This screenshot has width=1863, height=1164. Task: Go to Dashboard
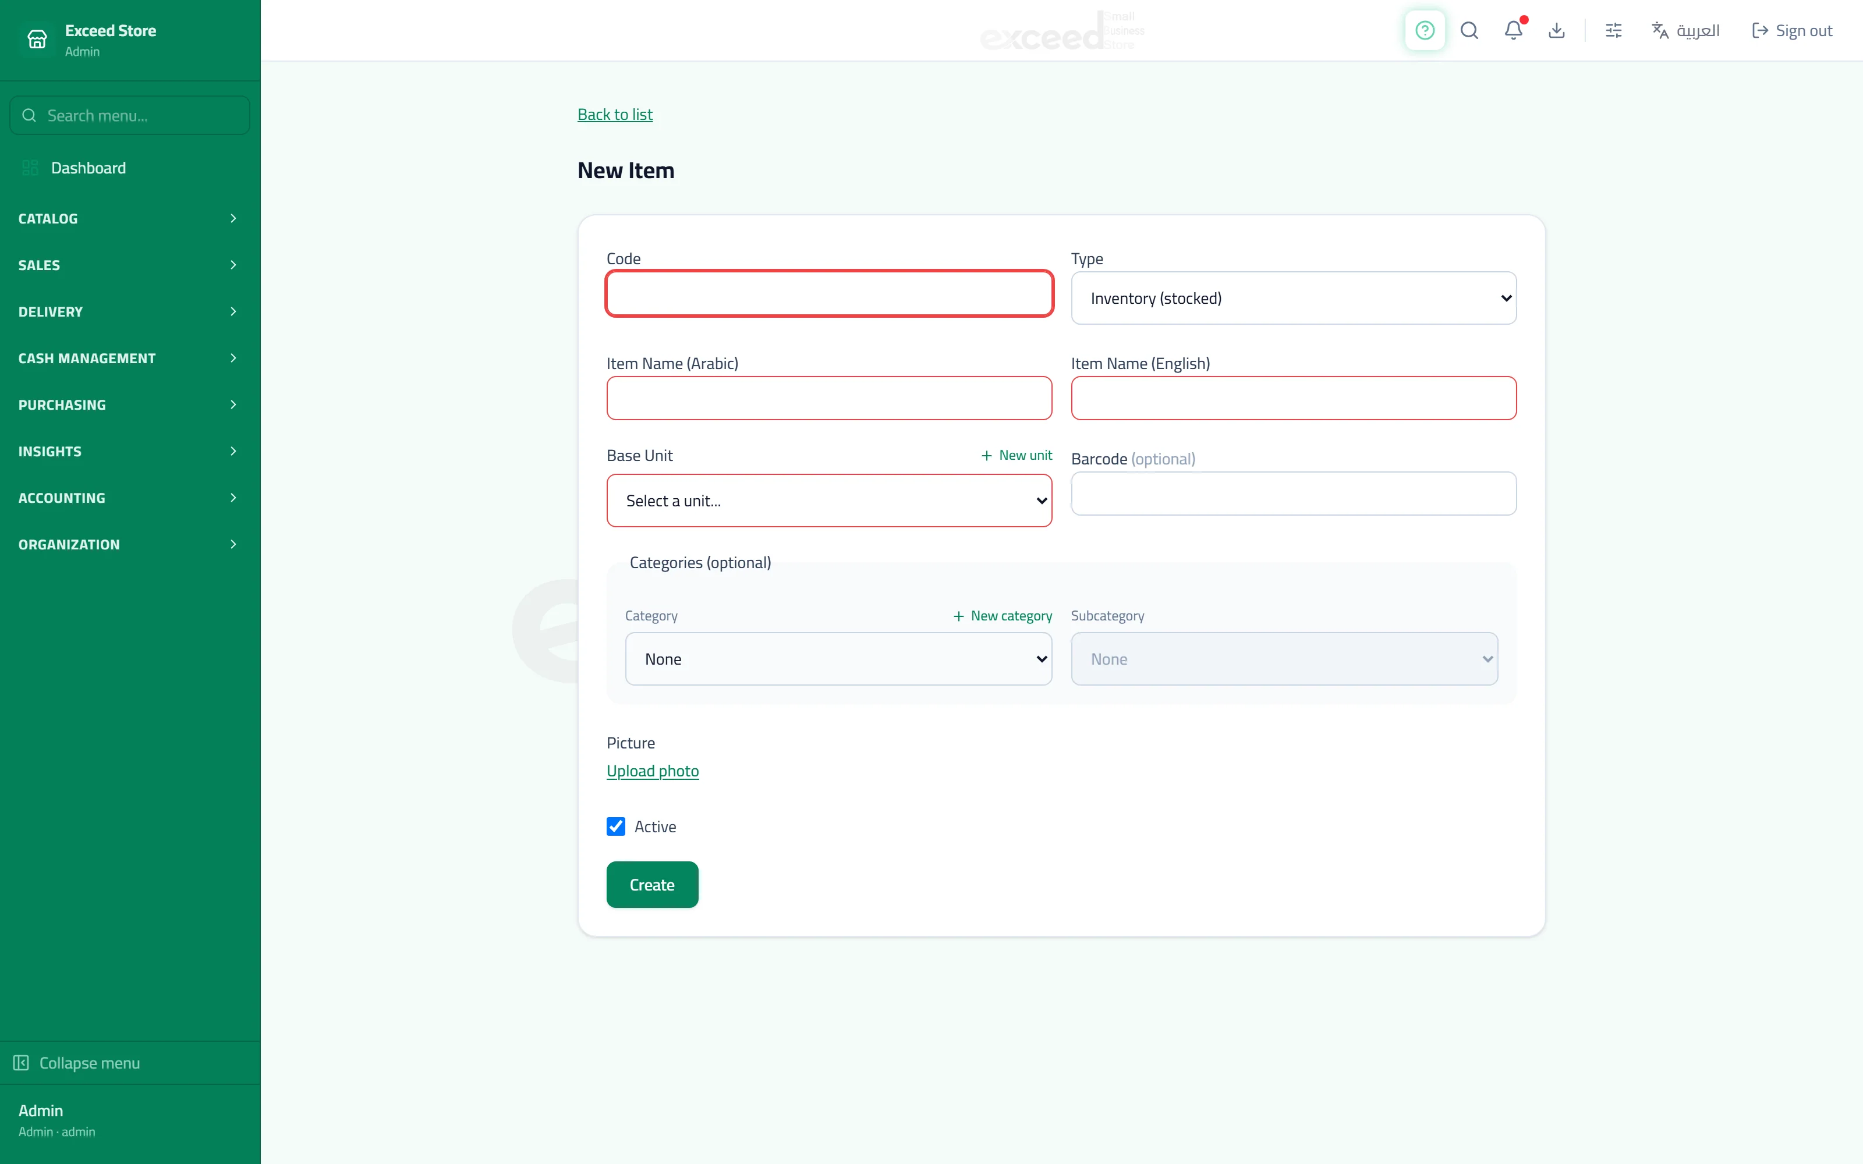pyautogui.click(x=129, y=168)
